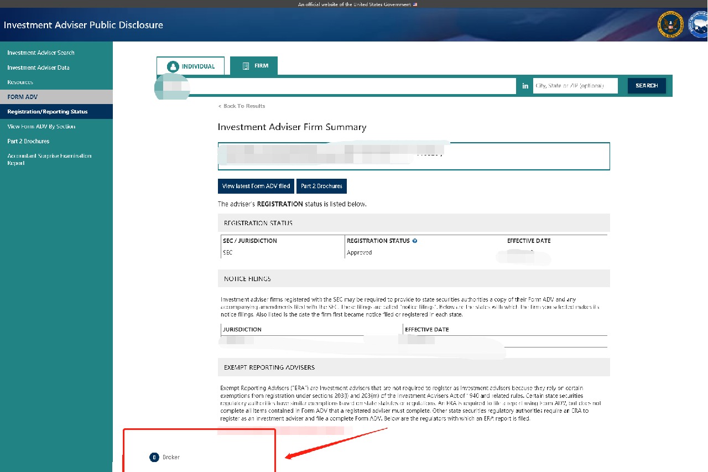Image resolution: width=708 pixels, height=472 pixels.
Task: Open Investment Adviser Search in sidebar
Action: 41,53
